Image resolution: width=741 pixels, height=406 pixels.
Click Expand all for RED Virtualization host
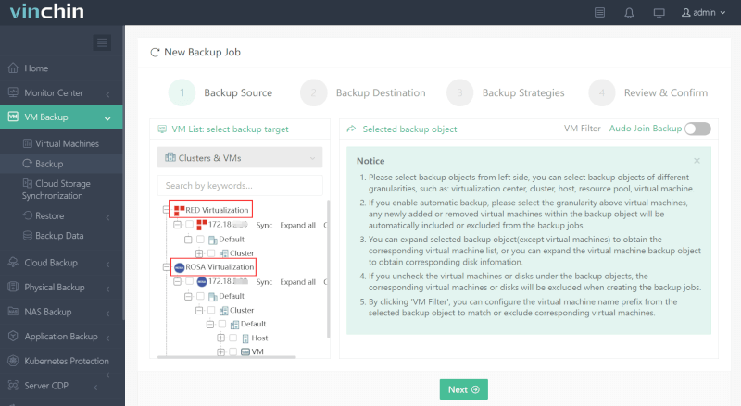(297, 225)
